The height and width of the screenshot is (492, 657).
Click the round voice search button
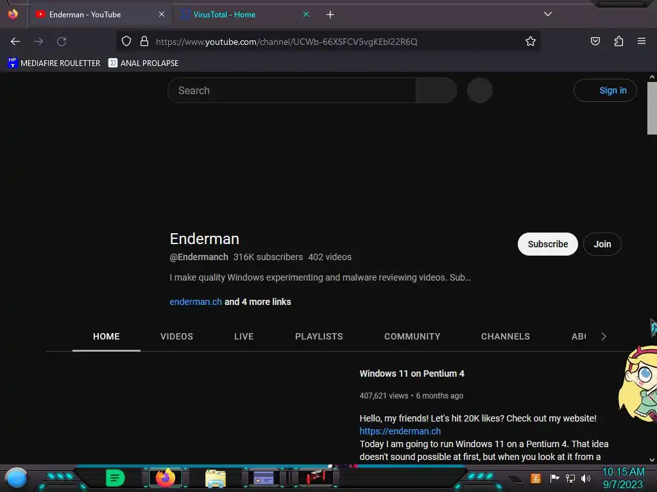(480, 90)
